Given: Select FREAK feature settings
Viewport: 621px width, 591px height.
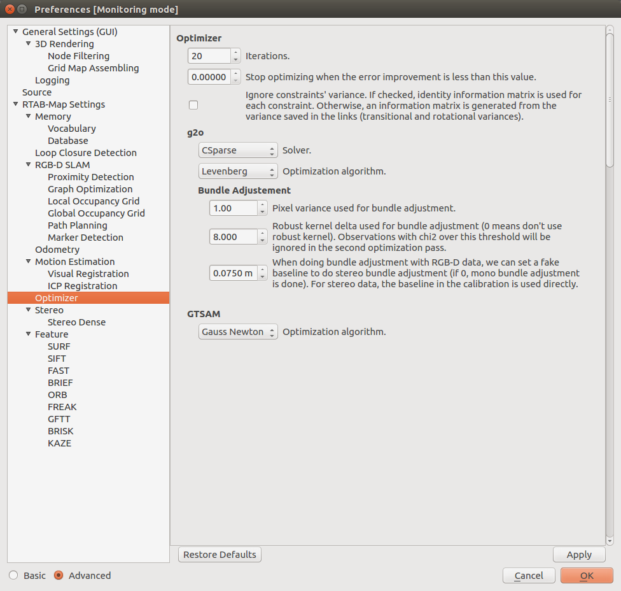Looking at the screenshot, I should (62, 407).
